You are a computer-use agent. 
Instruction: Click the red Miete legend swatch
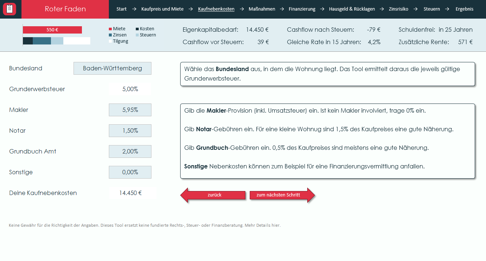[x=110, y=29]
